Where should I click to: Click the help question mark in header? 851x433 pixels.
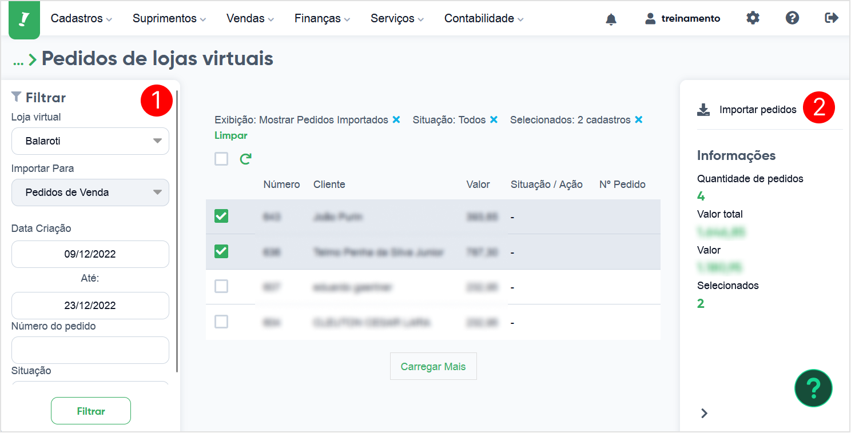pyautogui.click(x=792, y=18)
